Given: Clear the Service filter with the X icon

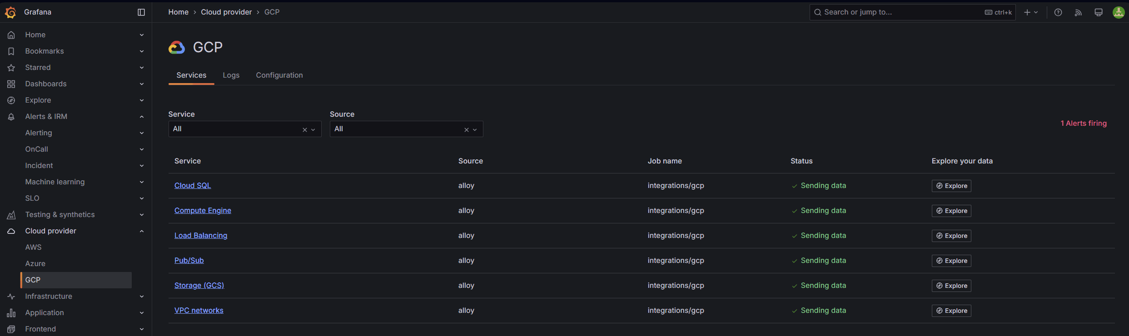Looking at the screenshot, I should 305,130.
